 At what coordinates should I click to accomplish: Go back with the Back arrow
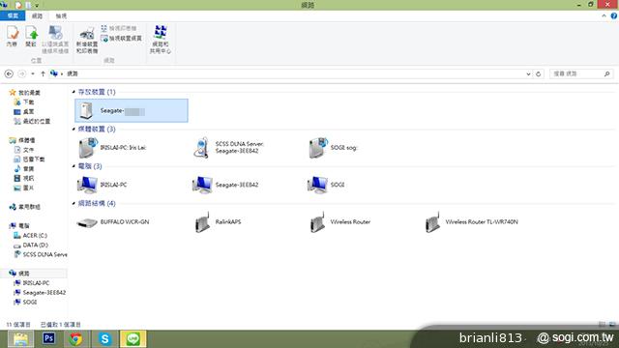click(9, 73)
